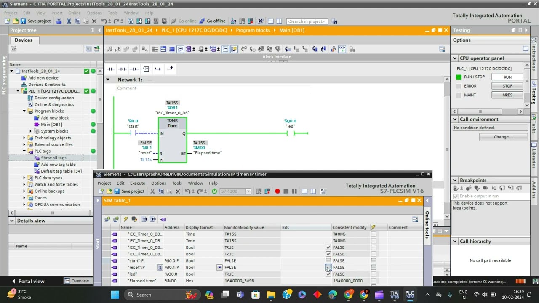Screen dimensions: 539x303
Task: Click the delete icon in PLCSIM toolbar
Action: pos(178,191)
